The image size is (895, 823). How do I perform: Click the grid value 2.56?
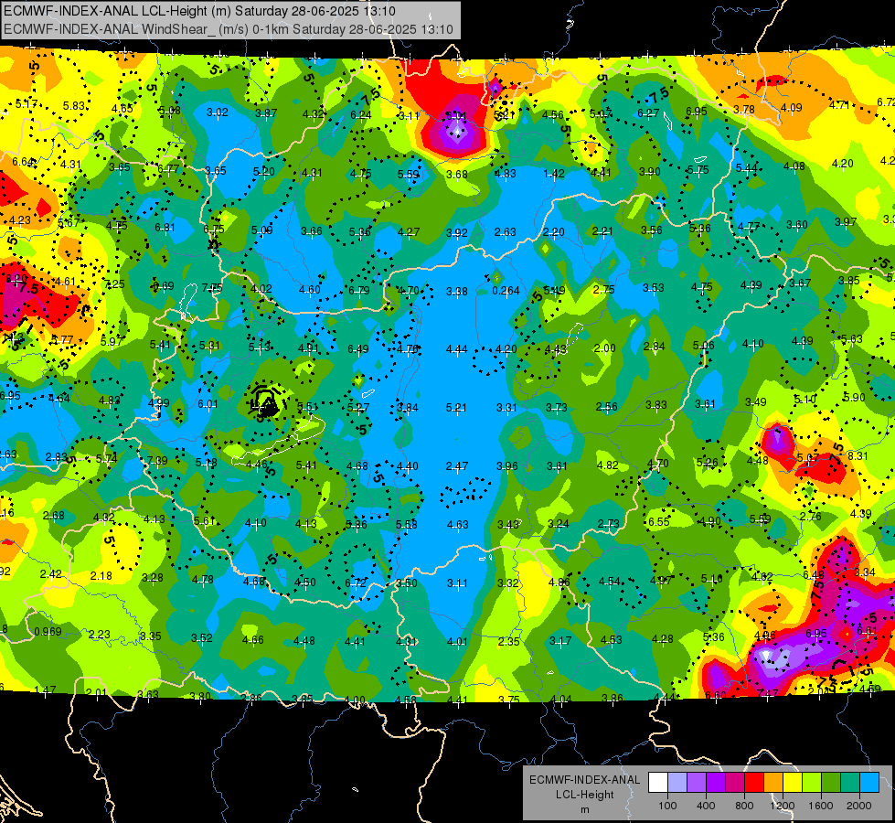point(607,407)
